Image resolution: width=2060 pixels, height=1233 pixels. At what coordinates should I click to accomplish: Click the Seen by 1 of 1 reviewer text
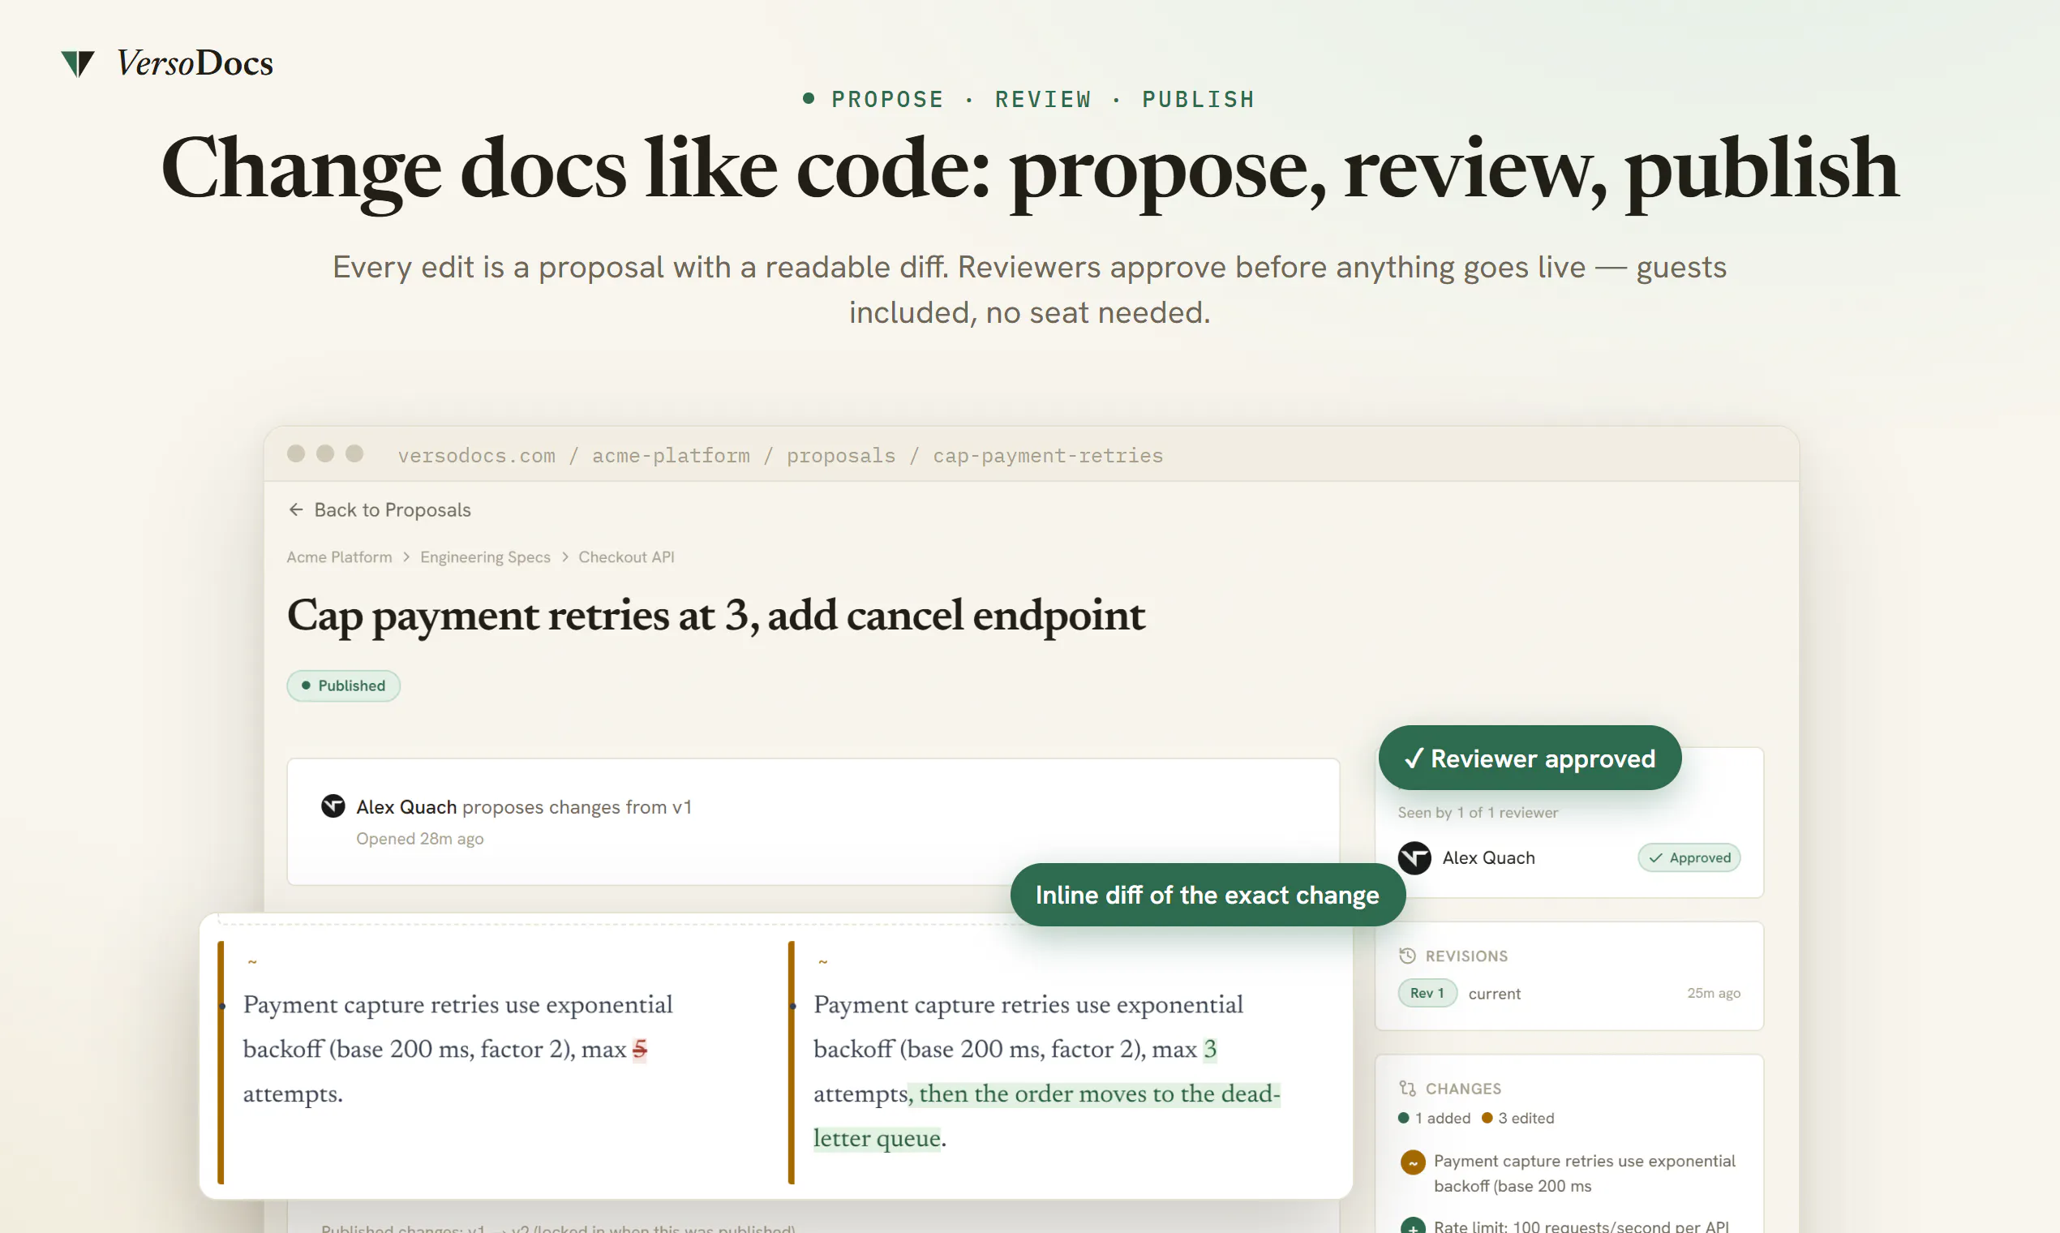(1478, 812)
